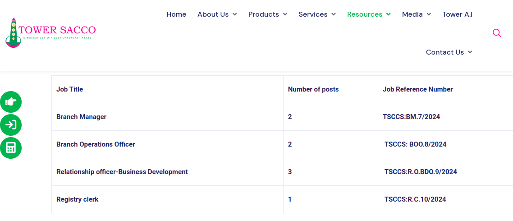Open the Contact Us dropdown menu
Image resolution: width=513 pixels, height=221 pixels.
pos(449,52)
